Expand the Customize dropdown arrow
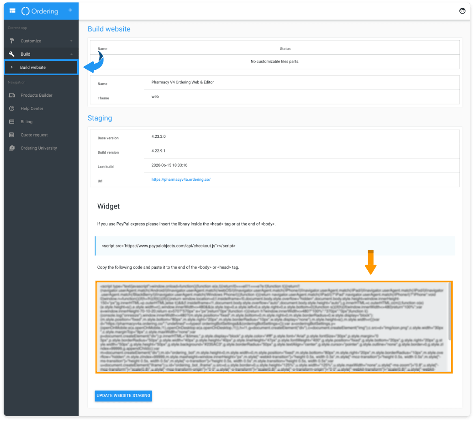The height and width of the screenshot is (421, 474). click(x=71, y=41)
